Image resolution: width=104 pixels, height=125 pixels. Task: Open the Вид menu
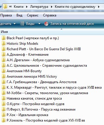pos(19,15)
